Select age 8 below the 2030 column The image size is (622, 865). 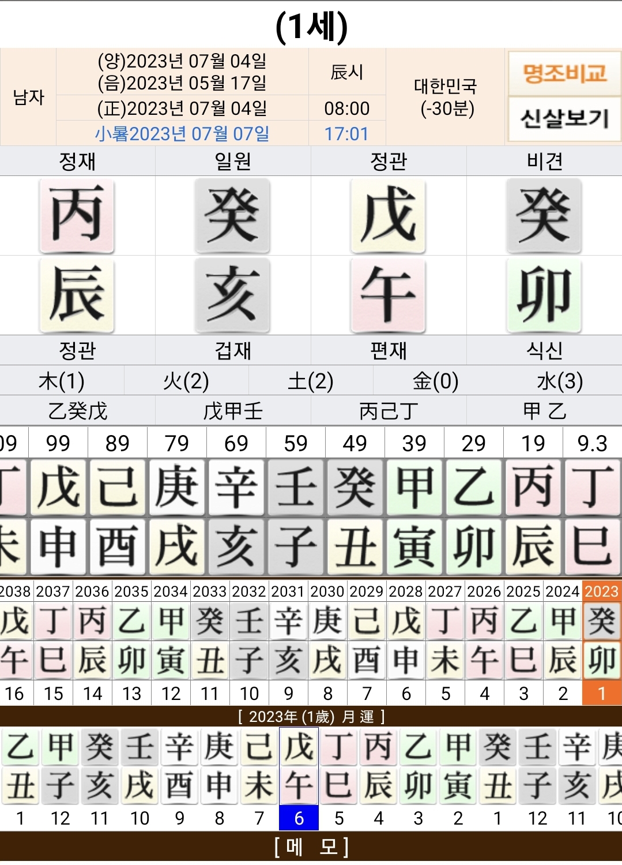point(327,693)
